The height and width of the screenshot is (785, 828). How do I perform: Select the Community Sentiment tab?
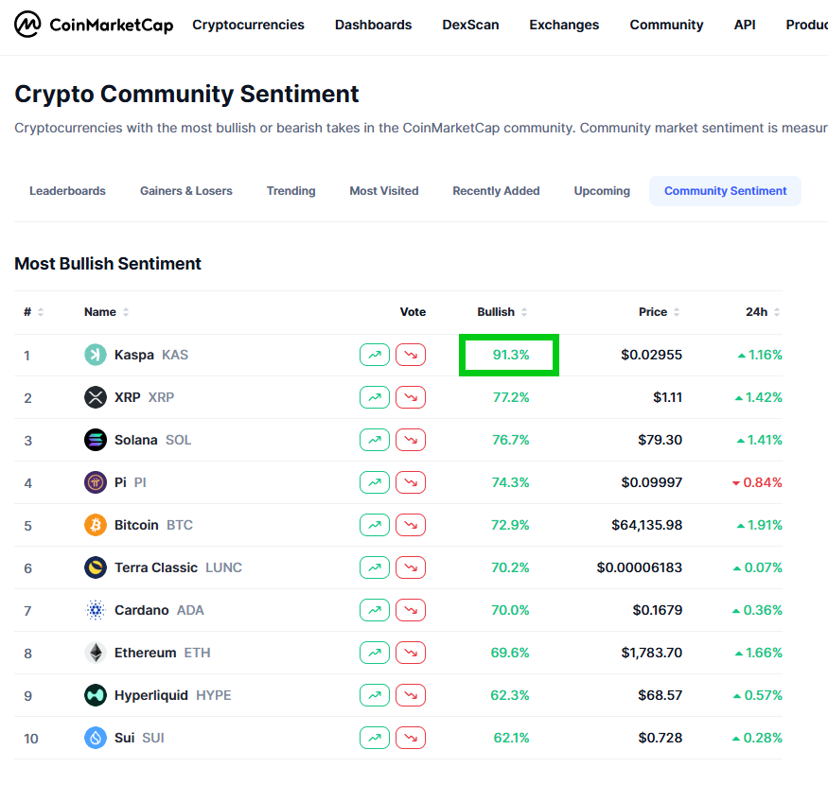(x=725, y=191)
